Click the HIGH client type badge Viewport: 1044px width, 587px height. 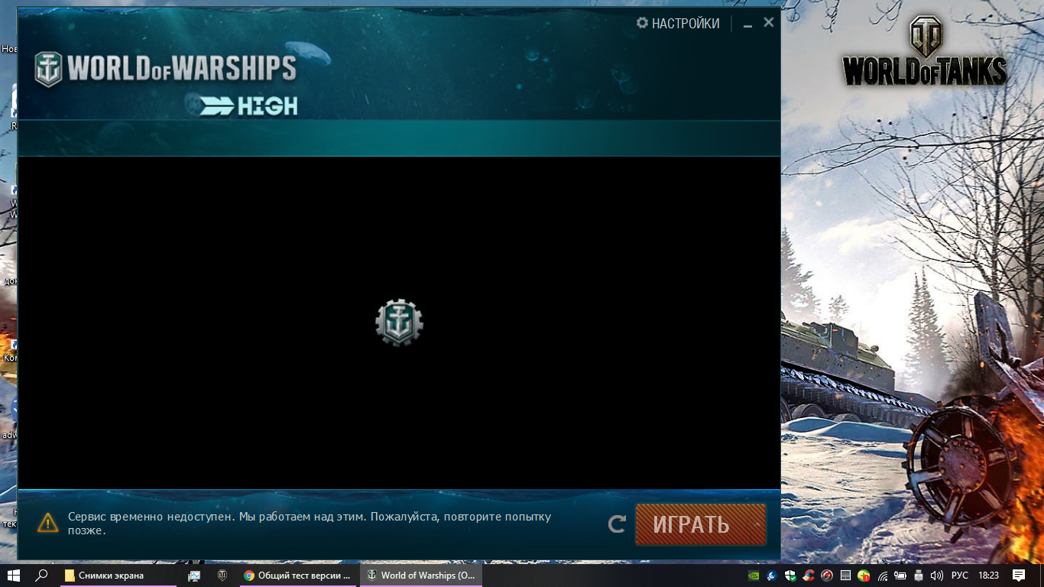249,105
